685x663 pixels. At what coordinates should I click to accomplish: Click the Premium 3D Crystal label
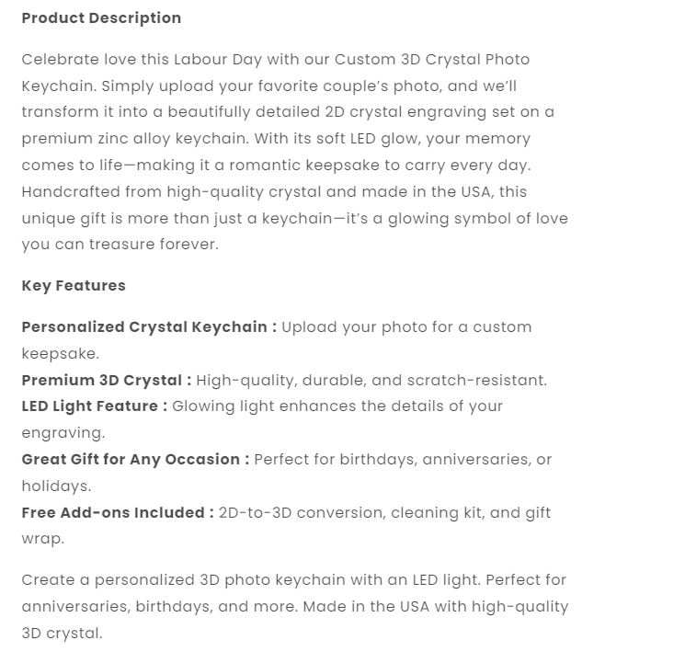(x=107, y=380)
